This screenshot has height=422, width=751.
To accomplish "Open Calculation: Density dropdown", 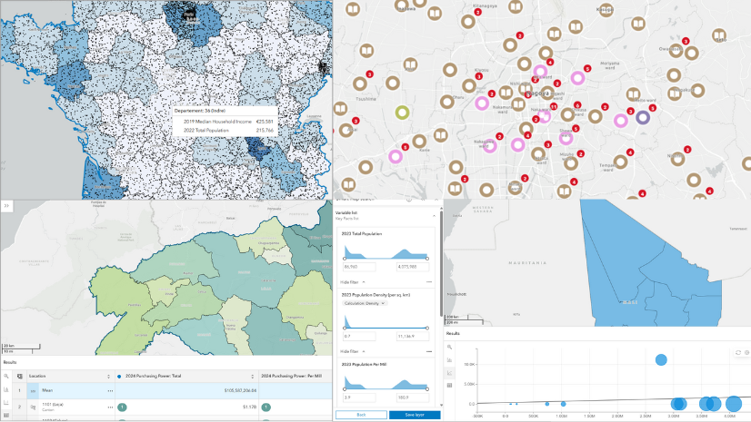I will click(x=364, y=303).
